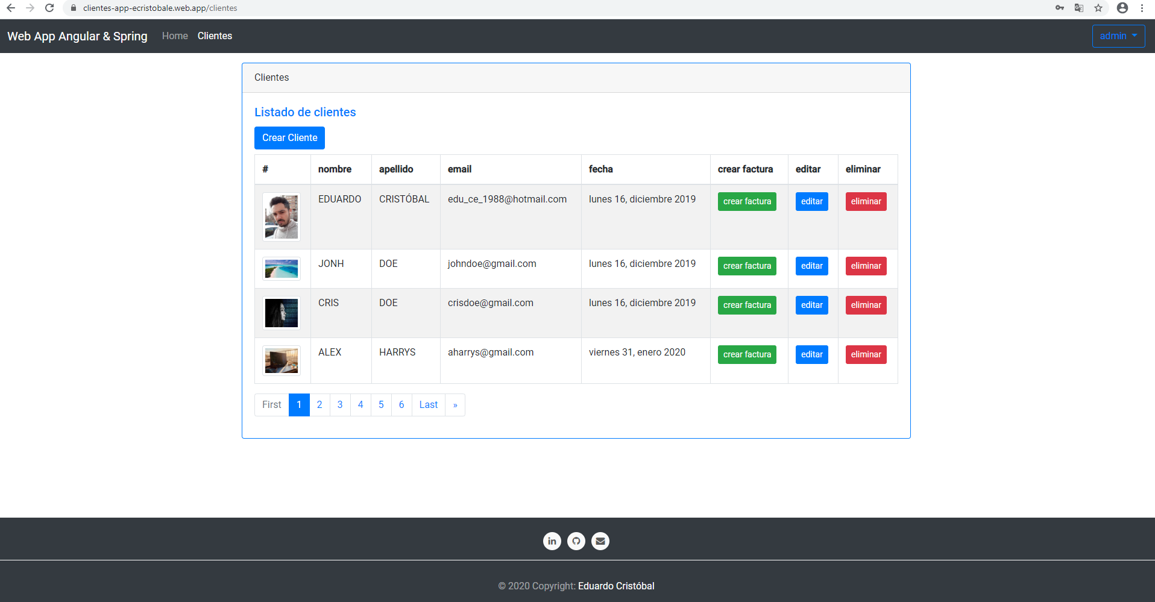Viewport: 1155px width, 602px height.
Task: Expand the admin user dropdown
Action: point(1118,36)
